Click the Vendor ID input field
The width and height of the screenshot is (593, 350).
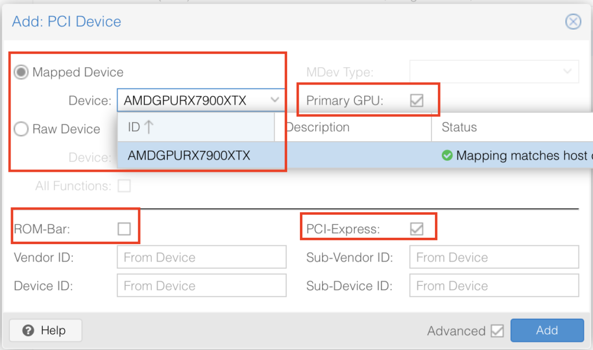click(202, 257)
